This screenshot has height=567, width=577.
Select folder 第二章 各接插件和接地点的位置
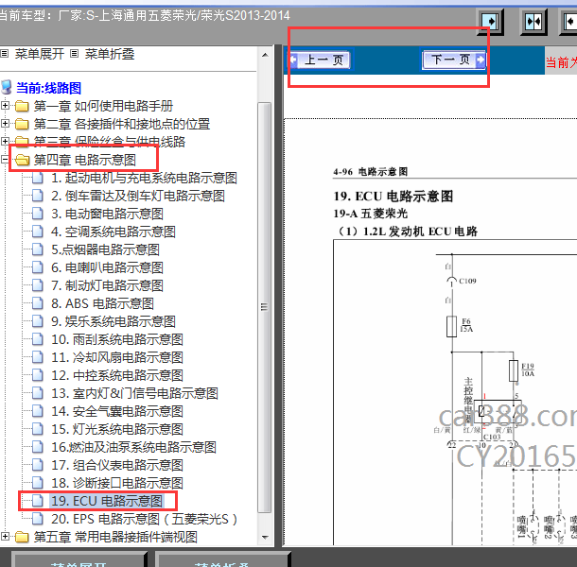pos(122,124)
